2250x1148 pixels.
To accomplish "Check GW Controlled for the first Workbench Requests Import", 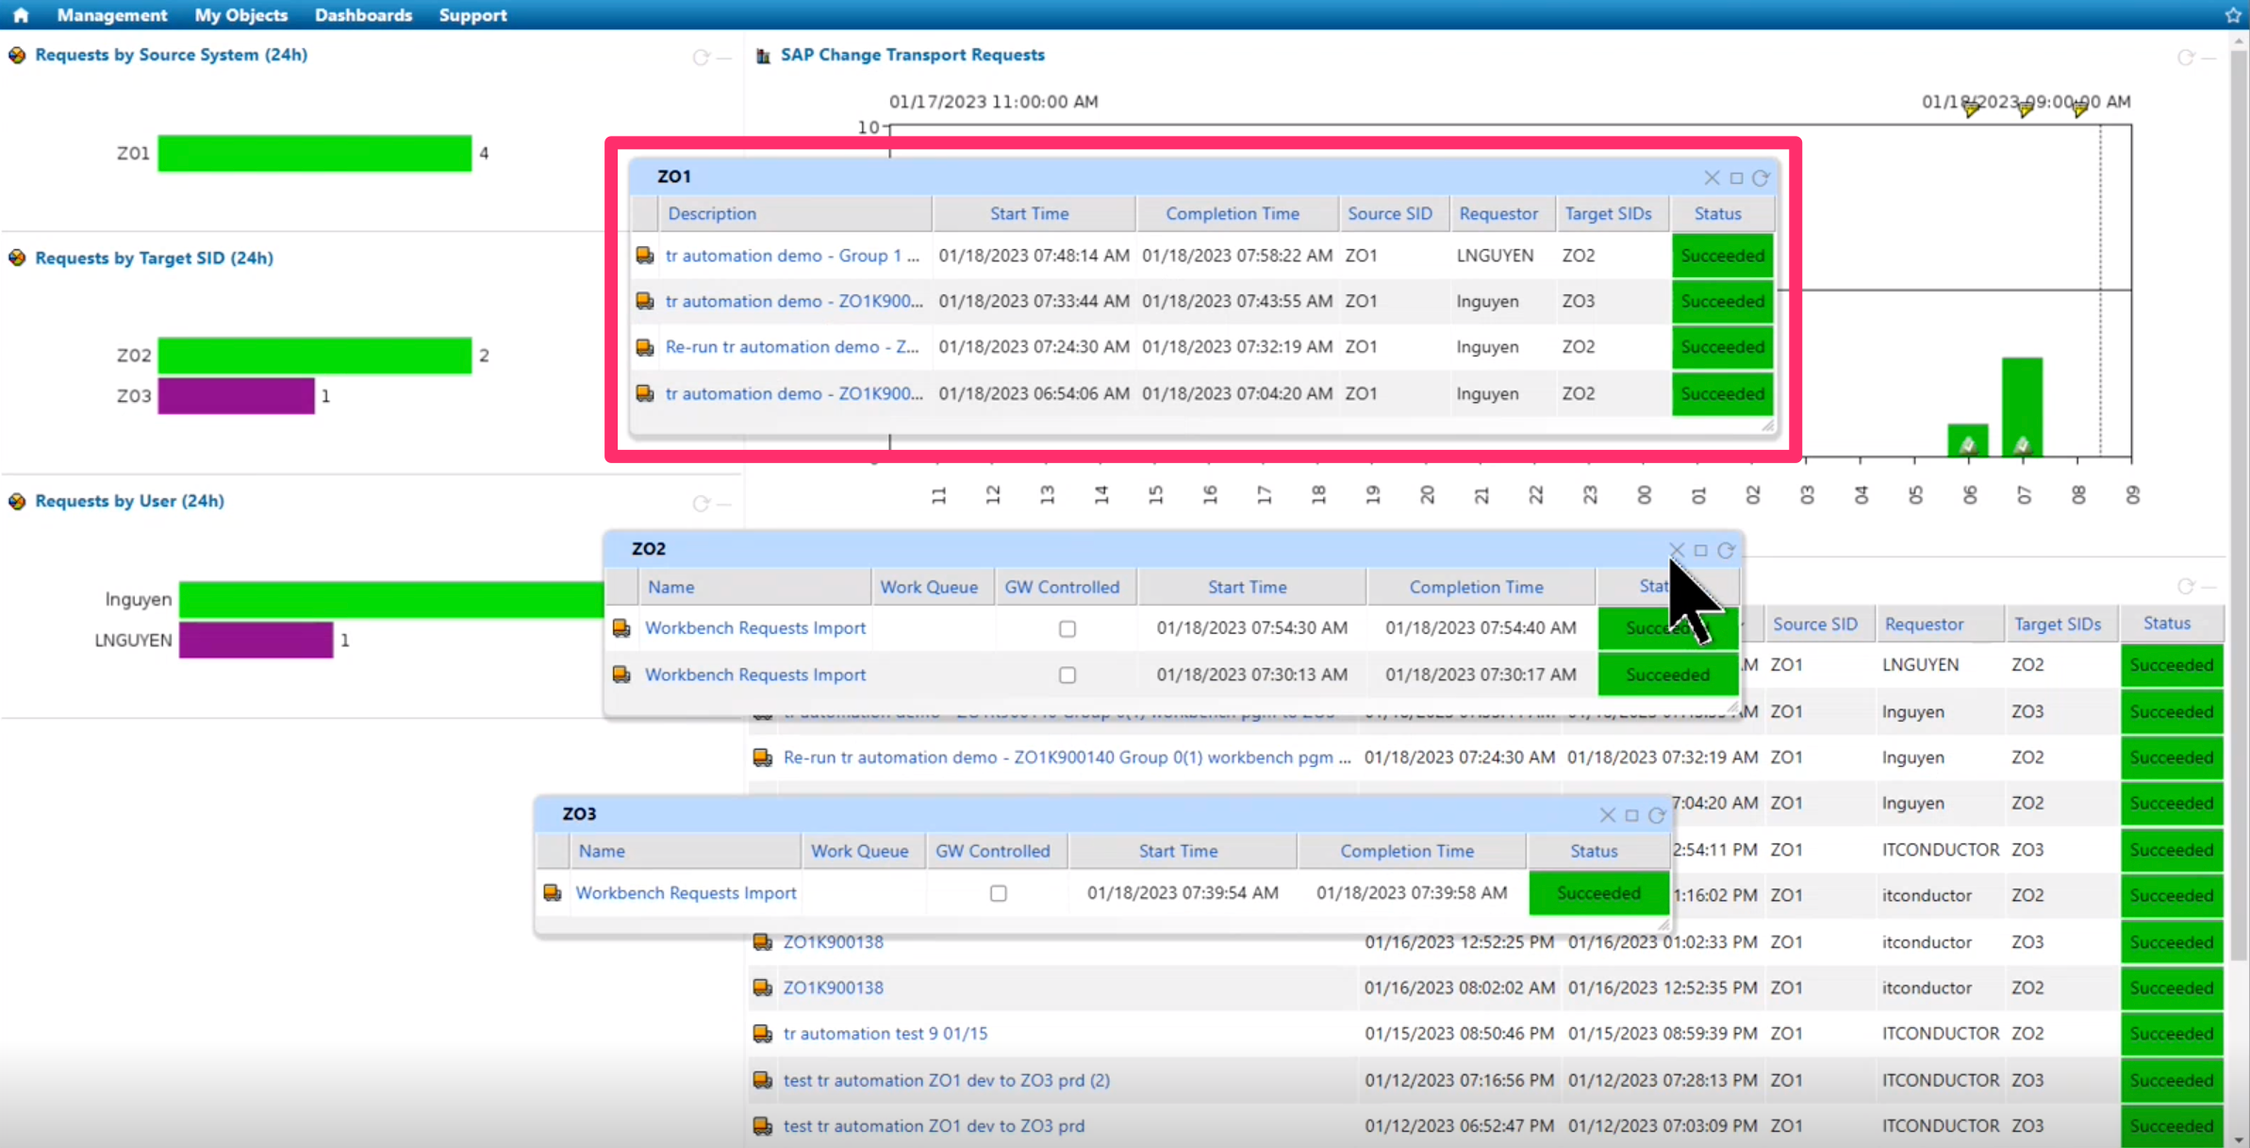I will click(1066, 627).
